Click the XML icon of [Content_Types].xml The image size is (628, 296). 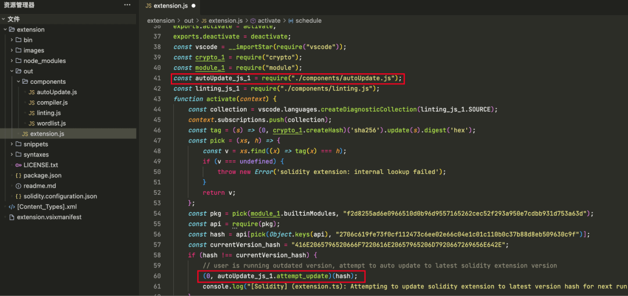(x=12, y=206)
